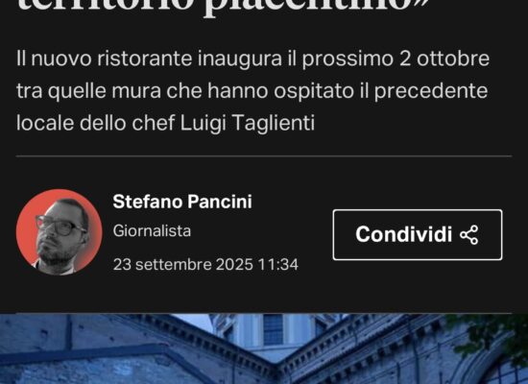This screenshot has height=384, width=528.
Task: Click the phrase Il nuovo ristorante inaugura
Action: point(149,59)
